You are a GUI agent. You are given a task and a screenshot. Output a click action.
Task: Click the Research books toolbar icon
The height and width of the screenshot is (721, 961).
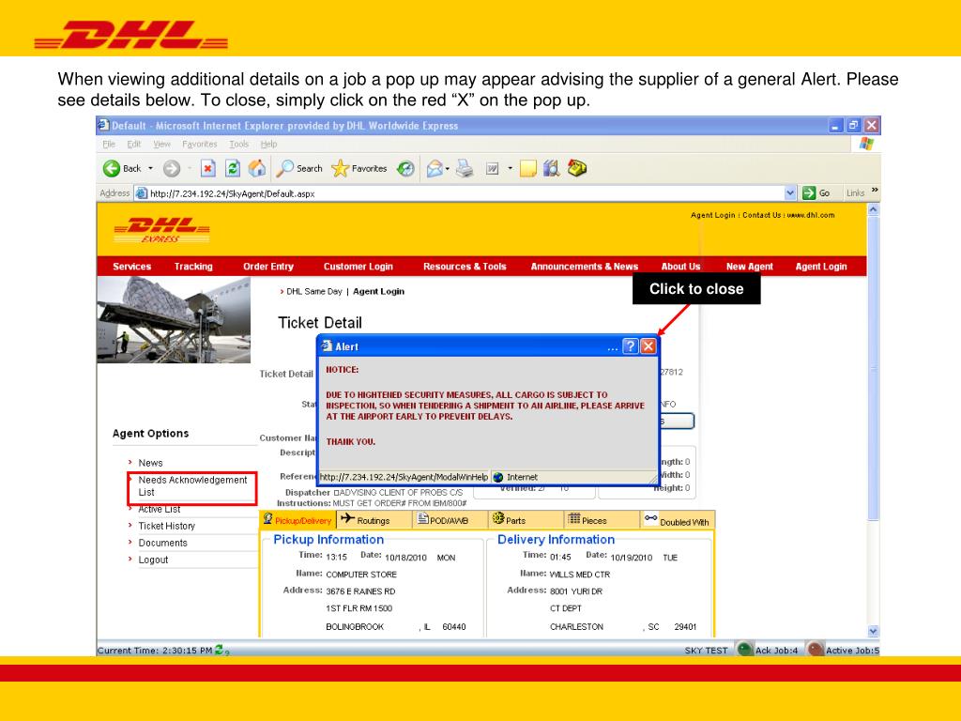click(552, 168)
